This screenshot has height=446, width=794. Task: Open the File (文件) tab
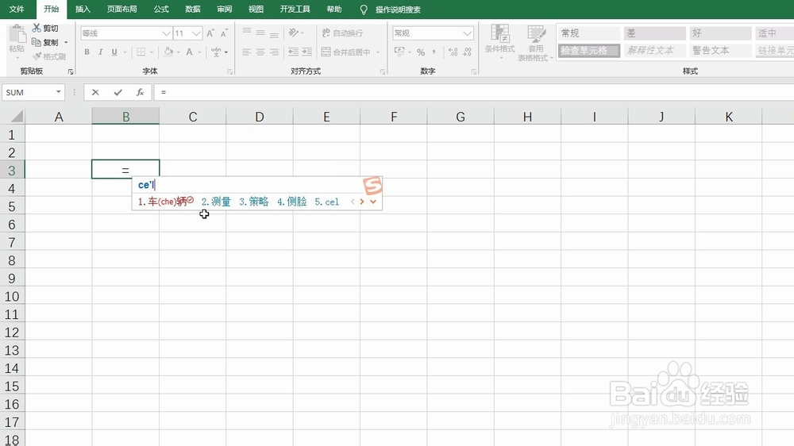tap(17, 9)
